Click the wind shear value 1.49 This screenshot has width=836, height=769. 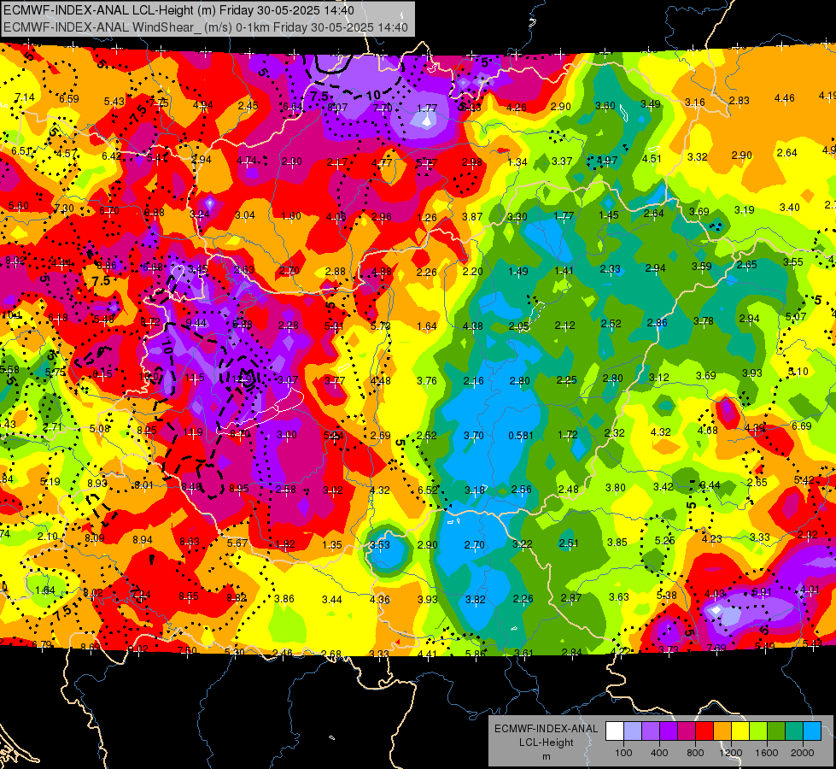[518, 272]
